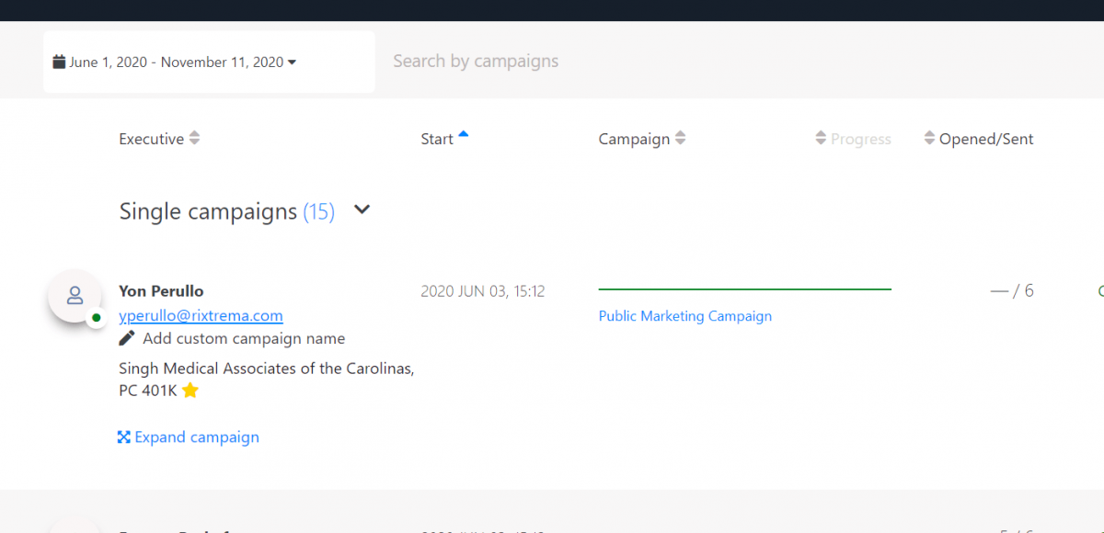Toggle the yellow star on Singh Medical Associates
Screen dimensions: 1104x533
pyautogui.click(x=190, y=391)
